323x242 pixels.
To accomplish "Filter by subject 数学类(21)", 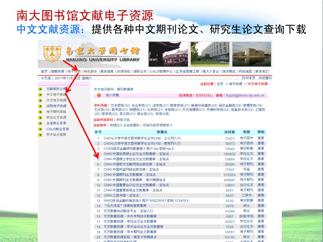I will click(120, 110).
